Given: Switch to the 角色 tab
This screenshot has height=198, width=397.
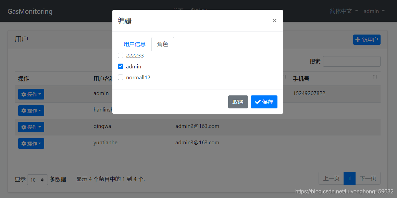Looking at the screenshot, I should (x=162, y=44).
